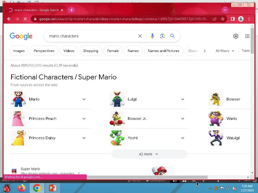This screenshot has width=258, height=193.
Task: Bookmark this page with the star icon
Action: (223, 19)
